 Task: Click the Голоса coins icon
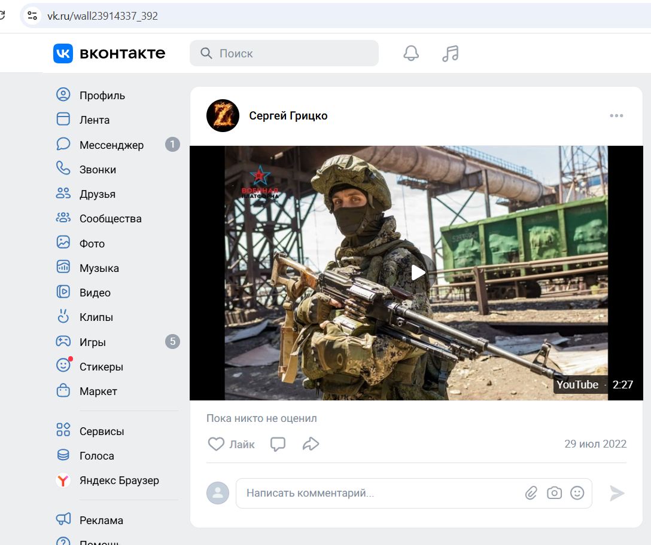pyautogui.click(x=63, y=455)
